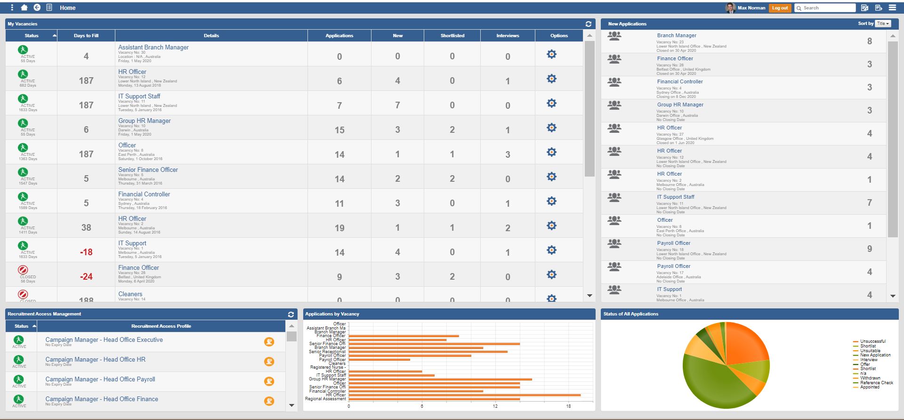The height and width of the screenshot is (420, 904).
Task: Click active status icon for HR Officer vacancy 12
Action: 23,74
